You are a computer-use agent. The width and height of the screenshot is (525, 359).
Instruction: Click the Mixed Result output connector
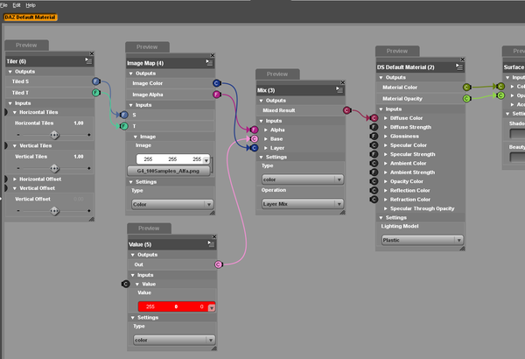[346, 110]
